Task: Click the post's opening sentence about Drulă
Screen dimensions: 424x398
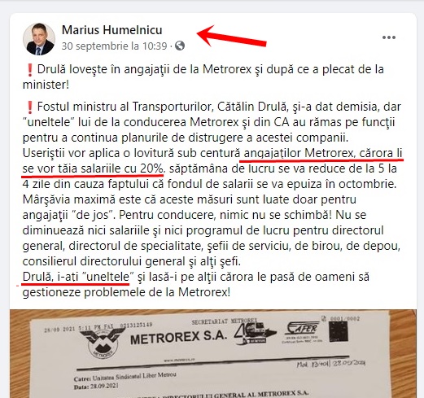Action: pyautogui.click(x=203, y=77)
